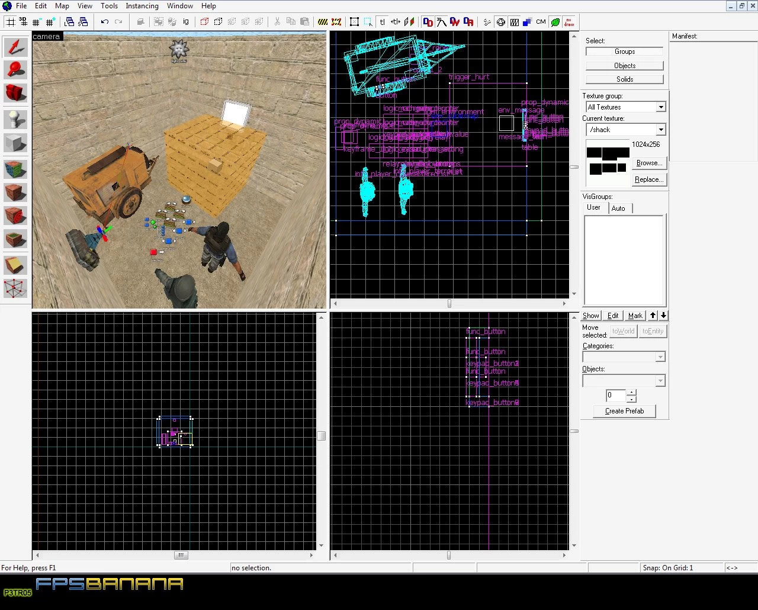This screenshot has height=610, width=758.
Task: Open the Instancing menu
Action: point(142,6)
